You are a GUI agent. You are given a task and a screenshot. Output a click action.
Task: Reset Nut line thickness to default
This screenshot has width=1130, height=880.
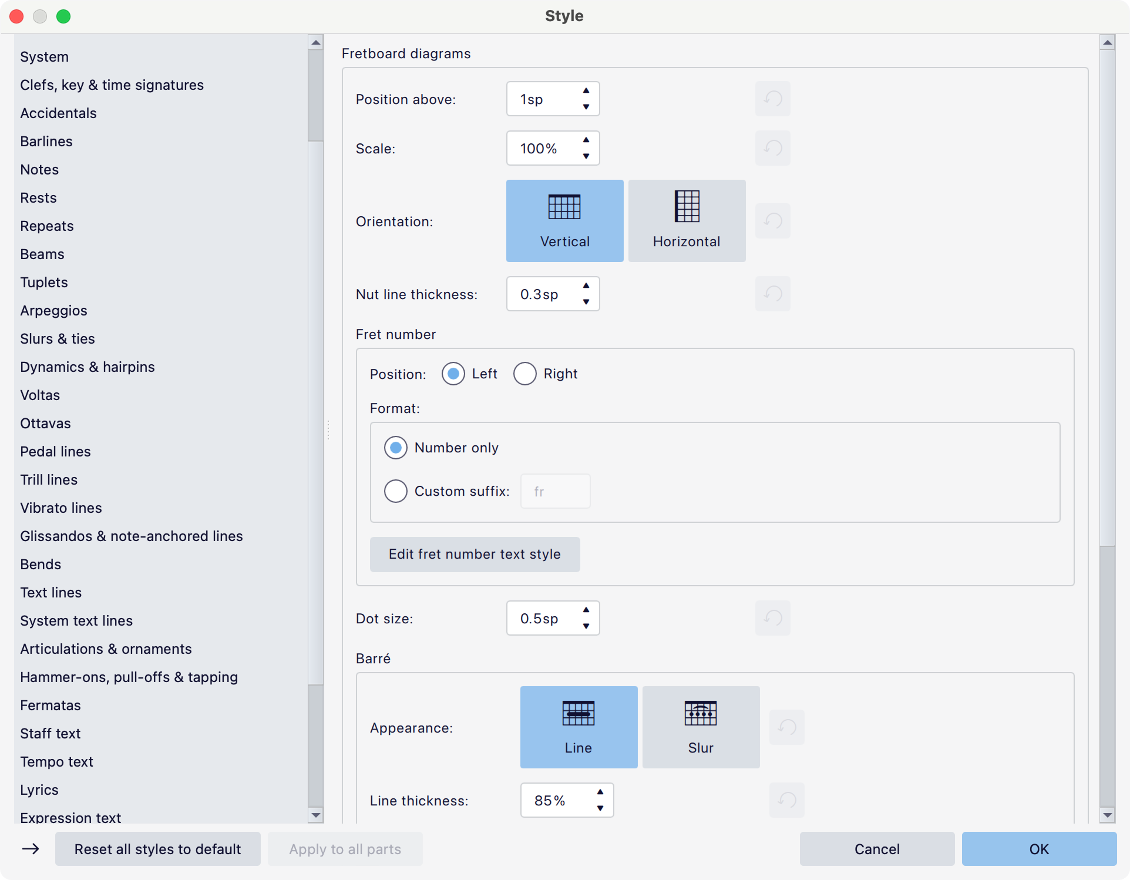pyautogui.click(x=772, y=294)
